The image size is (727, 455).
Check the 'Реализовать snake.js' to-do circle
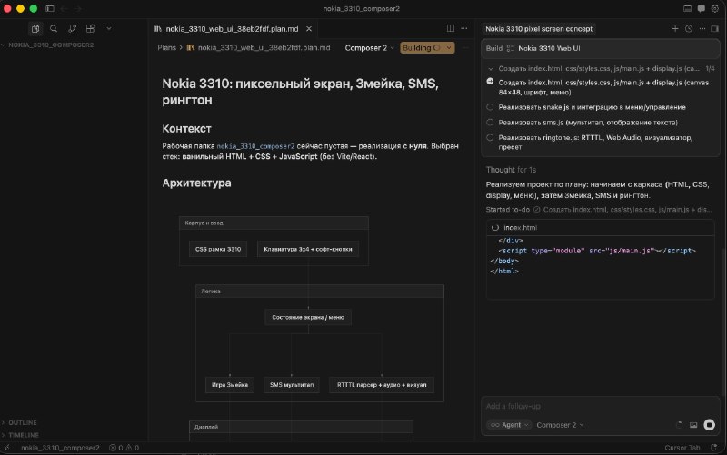(x=490, y=107)
